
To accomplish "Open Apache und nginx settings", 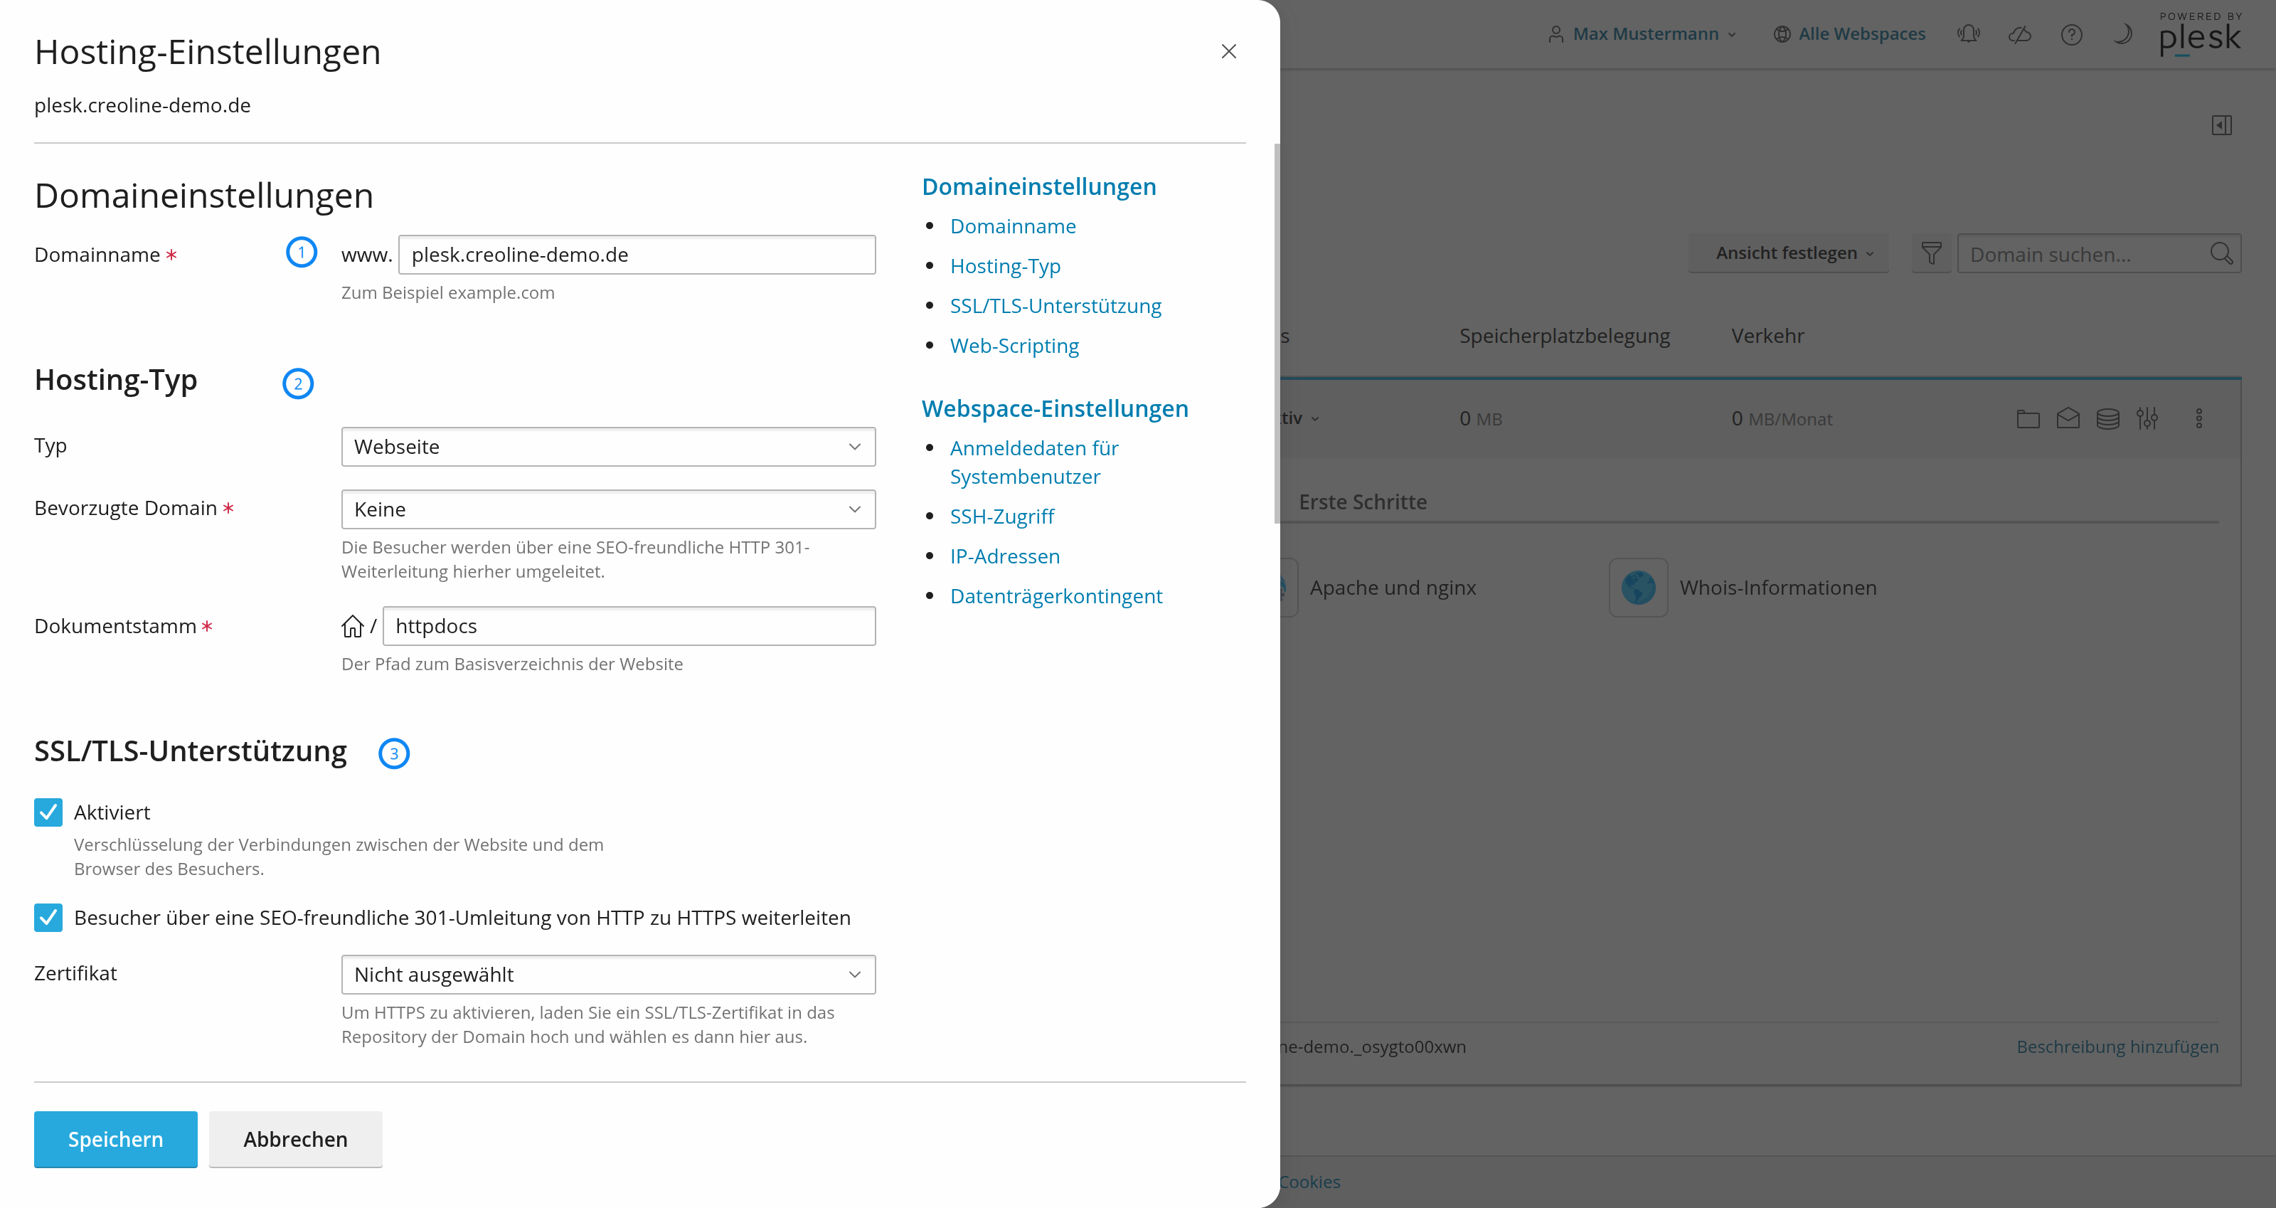I will point(1393,588).
